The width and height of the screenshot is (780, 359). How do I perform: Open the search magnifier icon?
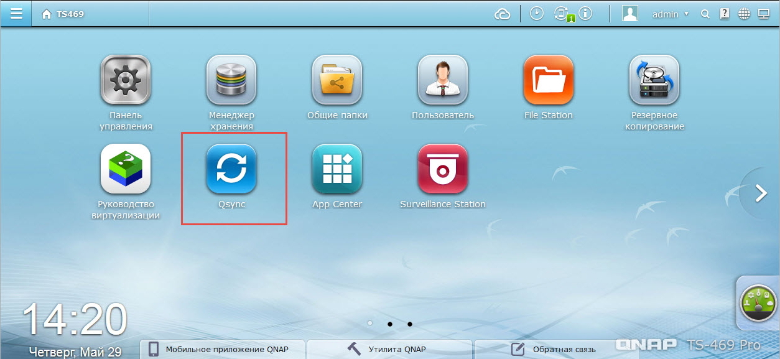[x=705, y=14]
